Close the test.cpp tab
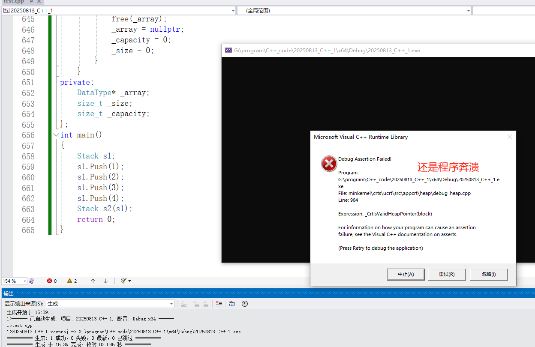 [39, 2]
